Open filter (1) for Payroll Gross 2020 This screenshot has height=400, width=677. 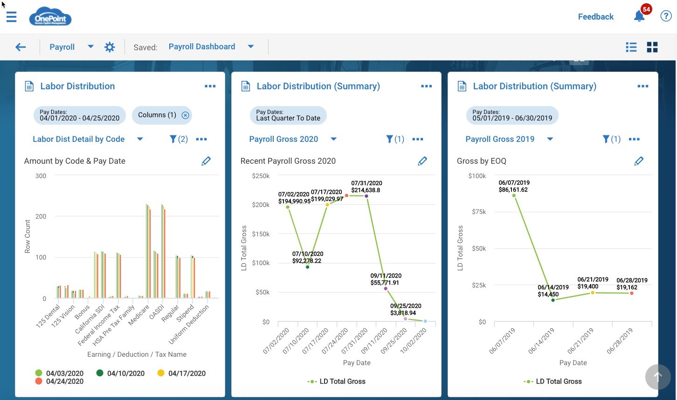pos(395,139)
